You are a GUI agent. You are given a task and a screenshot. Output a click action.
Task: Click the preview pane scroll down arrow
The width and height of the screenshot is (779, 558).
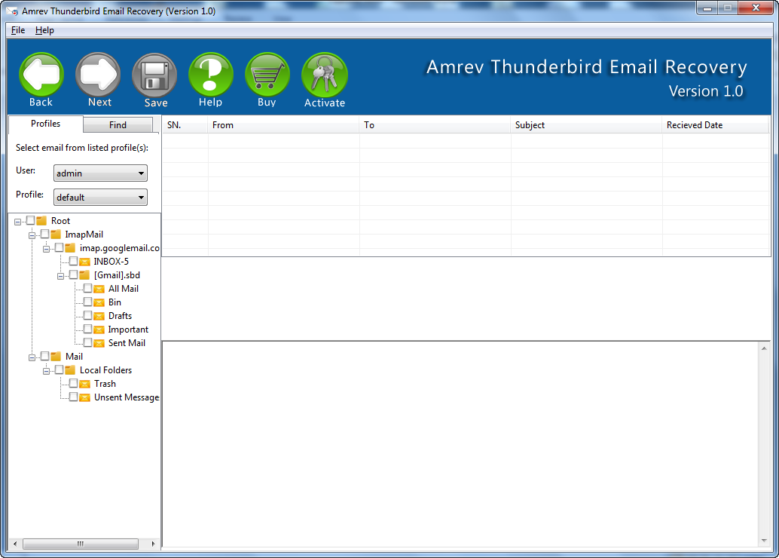764,541
